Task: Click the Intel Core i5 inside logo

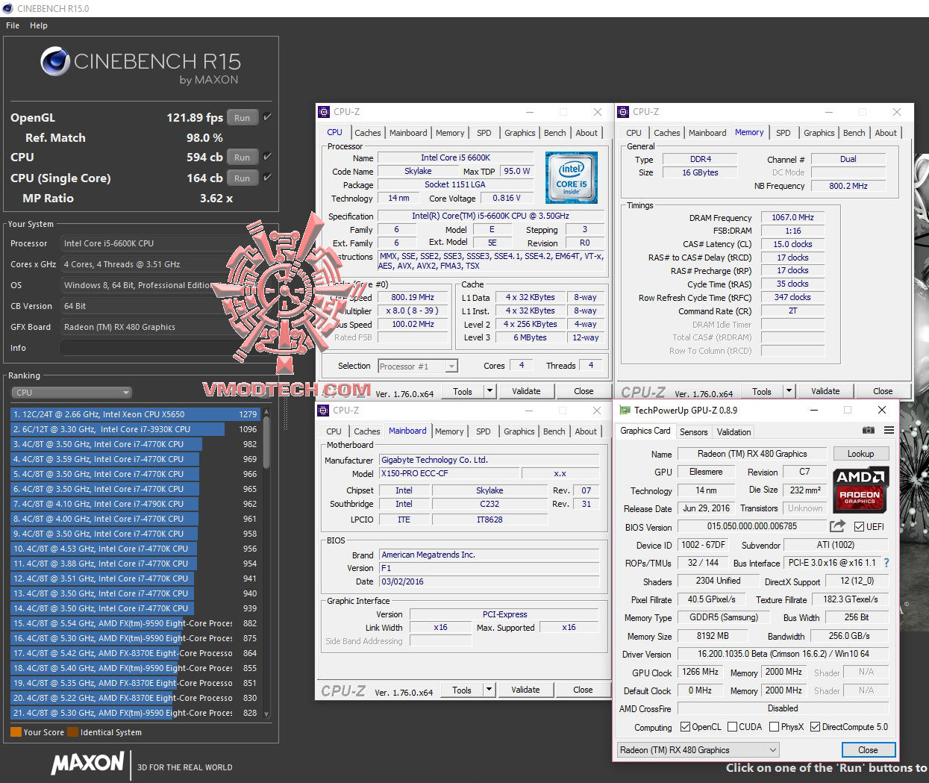Action: 572,178
